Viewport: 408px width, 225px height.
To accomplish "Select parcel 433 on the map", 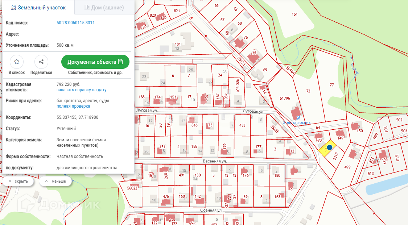I will [242, 125].
